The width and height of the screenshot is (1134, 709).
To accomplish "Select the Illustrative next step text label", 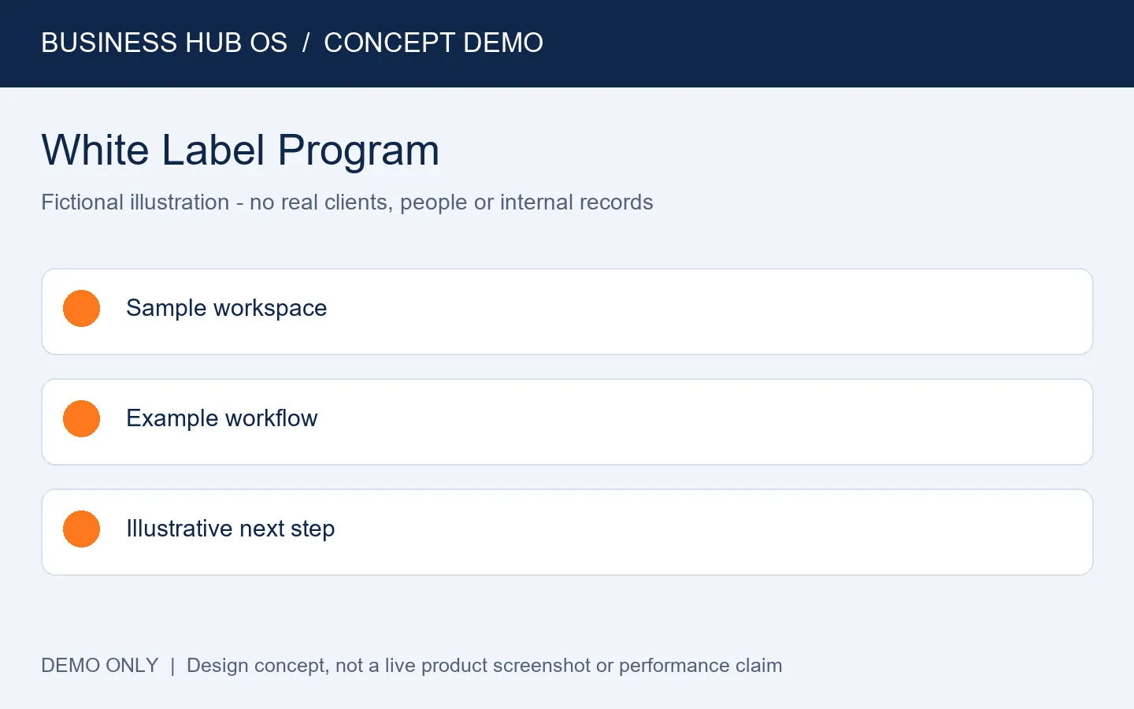I will pyautogui.click(x=230, y=529).
